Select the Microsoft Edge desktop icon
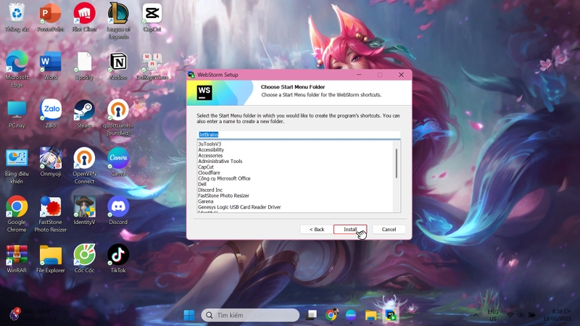Image resolution: width=580 pixels, height=326 pixels. [x=17, y=69]
